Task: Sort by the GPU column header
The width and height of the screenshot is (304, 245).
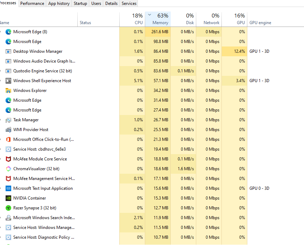Action: (x=234, y=19)
